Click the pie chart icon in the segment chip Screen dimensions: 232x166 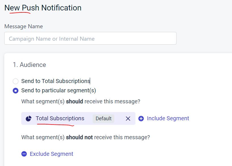29,119
